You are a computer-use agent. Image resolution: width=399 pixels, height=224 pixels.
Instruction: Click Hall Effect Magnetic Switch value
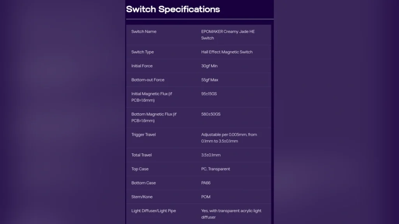coord(227,52)
